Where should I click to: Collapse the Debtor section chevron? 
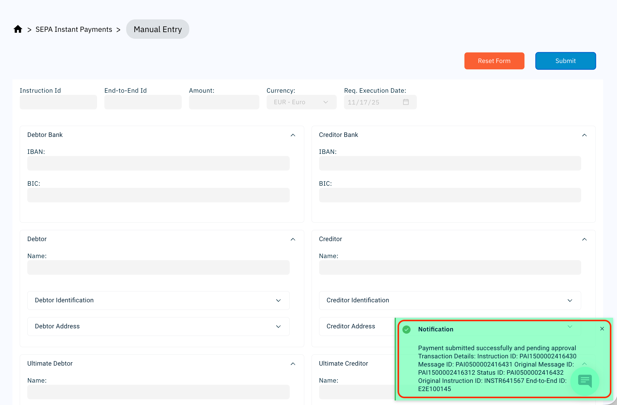293,239
